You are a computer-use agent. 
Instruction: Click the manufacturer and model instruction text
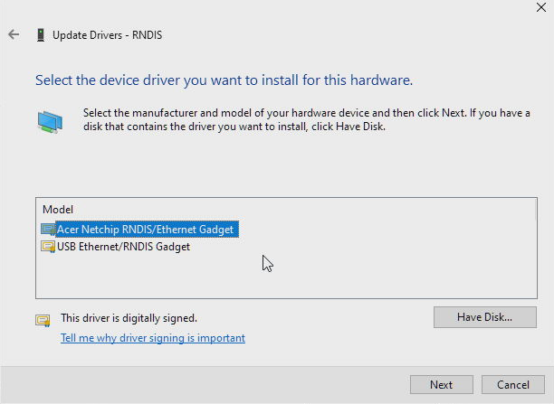tap(307, 119)
